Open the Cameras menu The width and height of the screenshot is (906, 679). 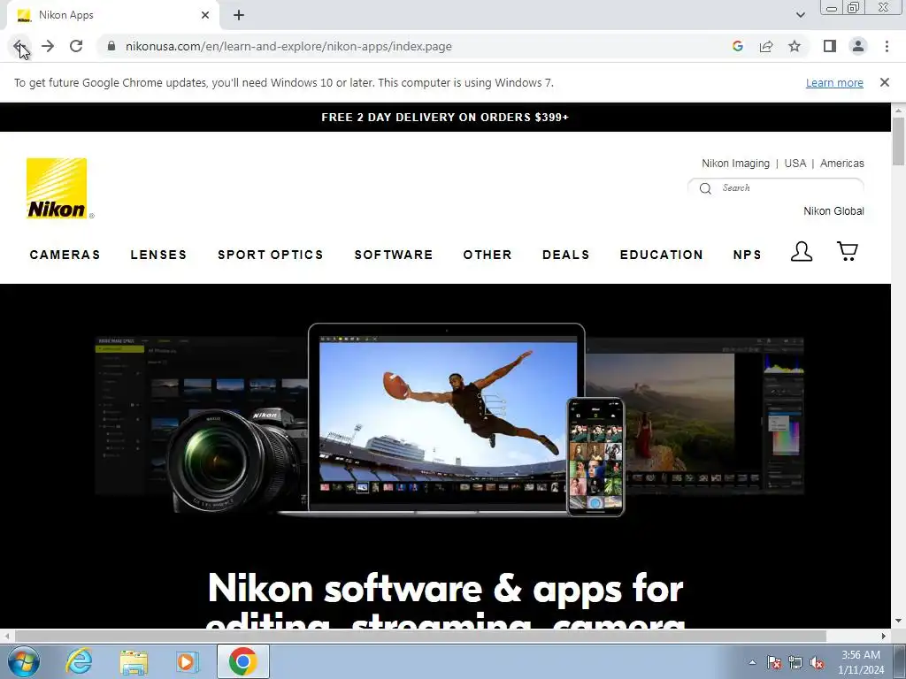pyautogui.click(x=65, y=255)
